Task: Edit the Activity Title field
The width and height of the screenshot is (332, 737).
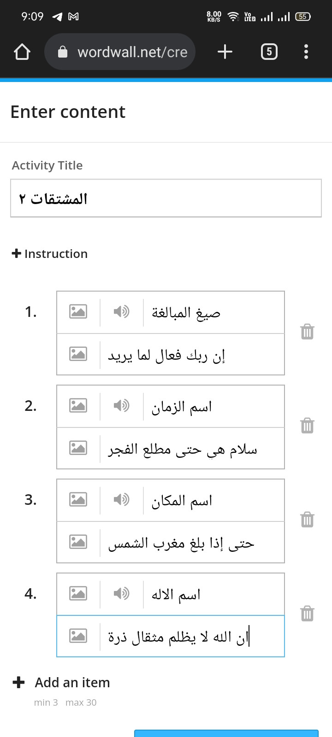Action: (166, 198)
